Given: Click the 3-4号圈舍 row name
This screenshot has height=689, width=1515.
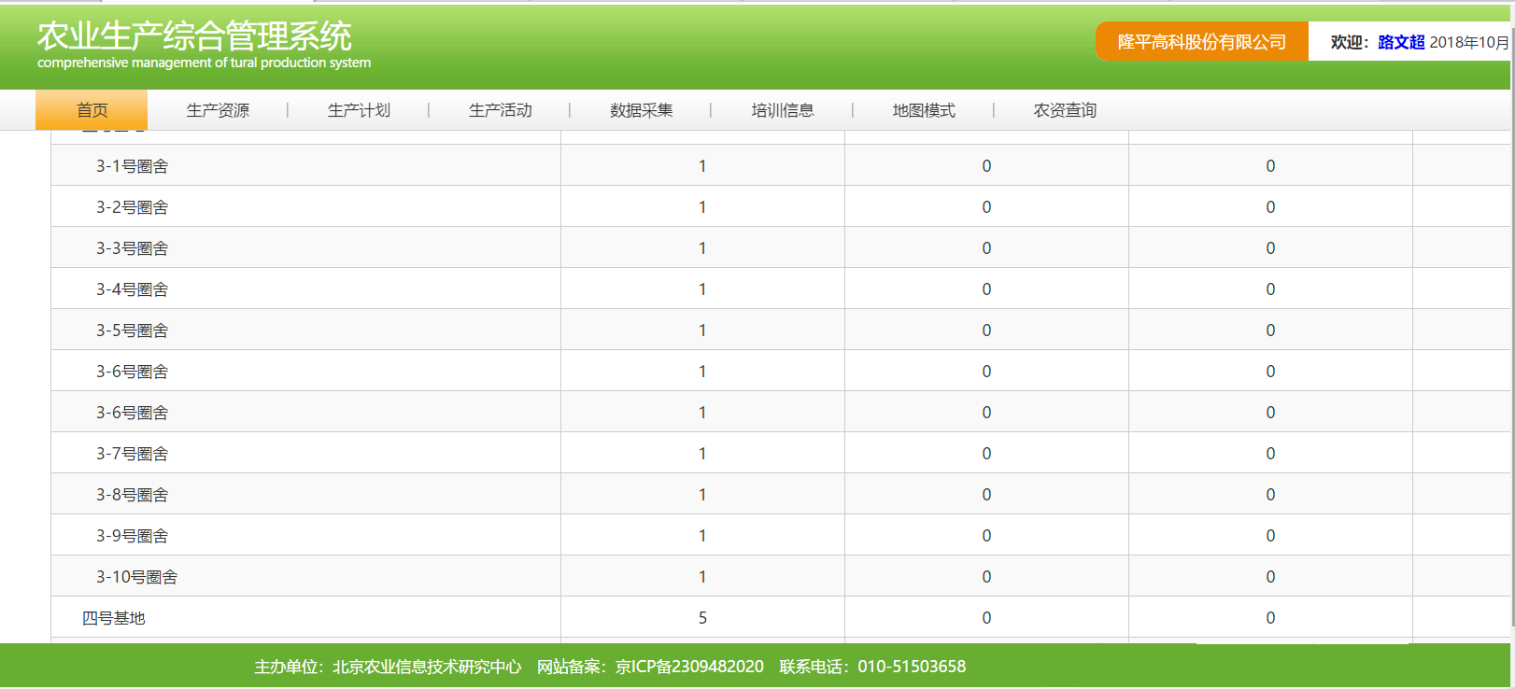Looking at the screenshot, I should [133, 289].
